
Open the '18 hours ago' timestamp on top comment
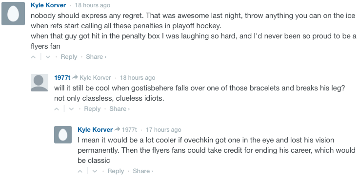(93, 5)
